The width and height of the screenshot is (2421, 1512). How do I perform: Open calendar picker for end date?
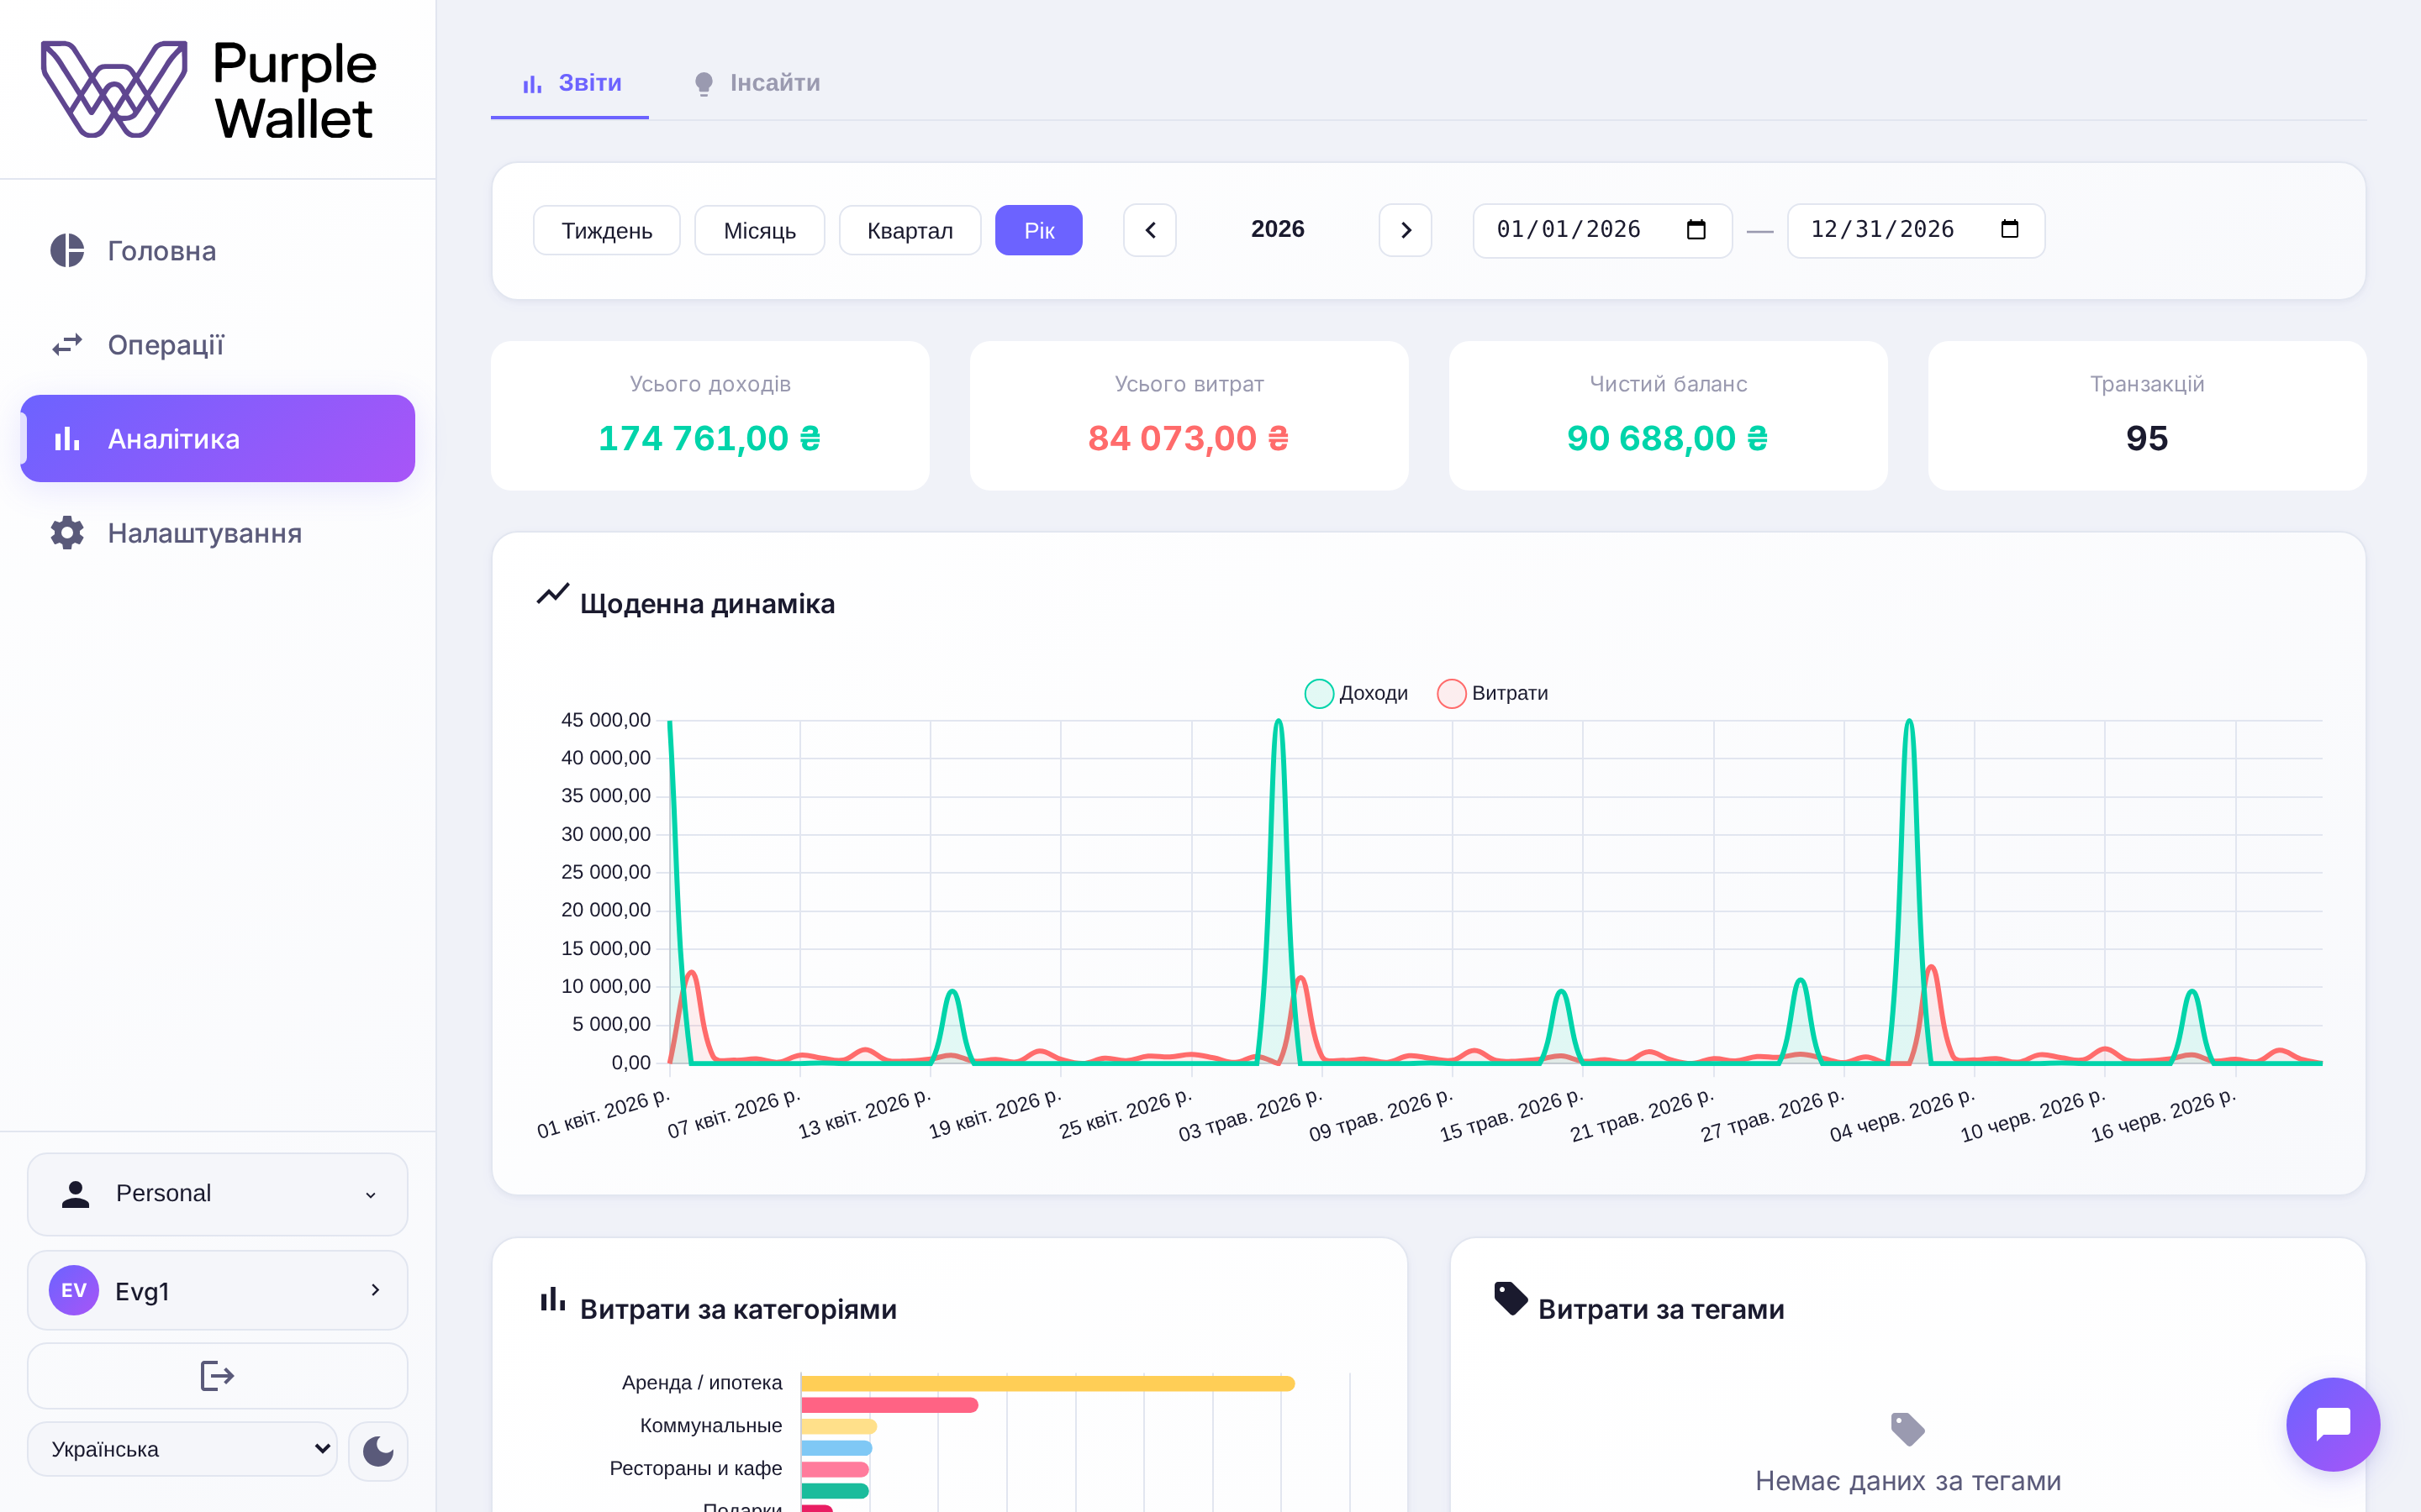pyautogui.click(x=2009, y=230)
